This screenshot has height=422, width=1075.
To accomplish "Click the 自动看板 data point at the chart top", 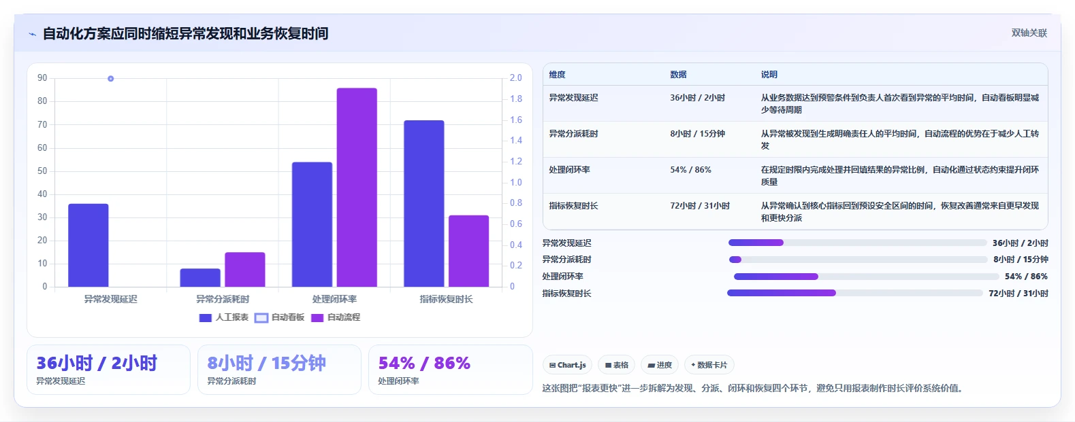I will pos(111,79).
